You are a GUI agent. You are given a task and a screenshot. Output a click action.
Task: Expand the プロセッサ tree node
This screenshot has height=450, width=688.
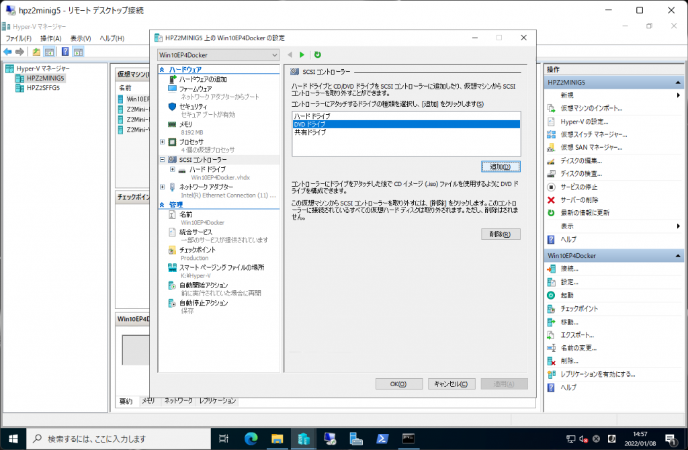(x=163, y=142)
